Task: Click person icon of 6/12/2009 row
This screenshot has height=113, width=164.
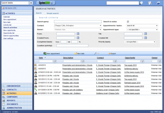Action: (36, 93)
